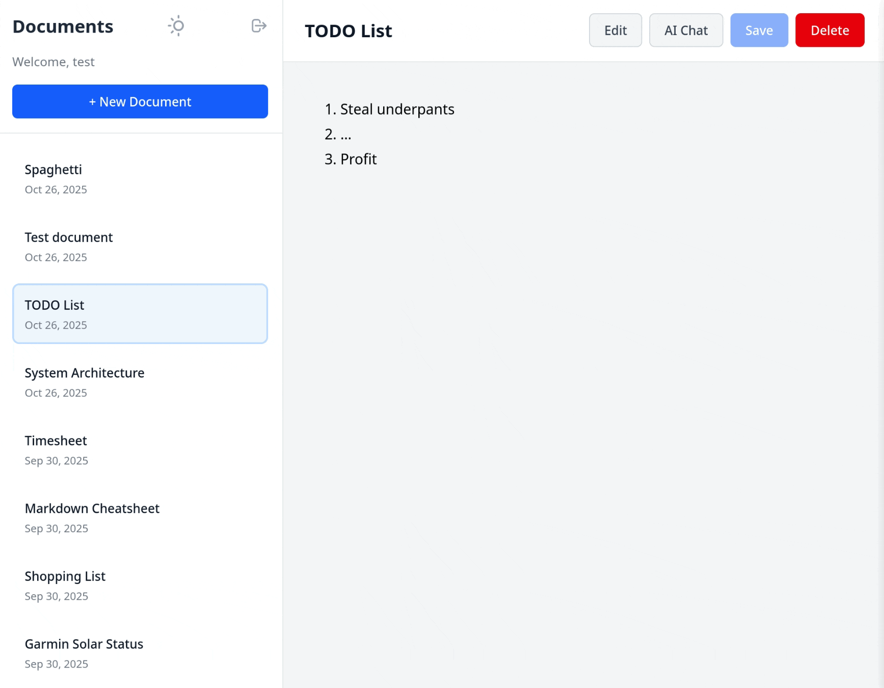Open the Spaghetti document
Viewport: 884px width, 688px height.
click(140, 178)
